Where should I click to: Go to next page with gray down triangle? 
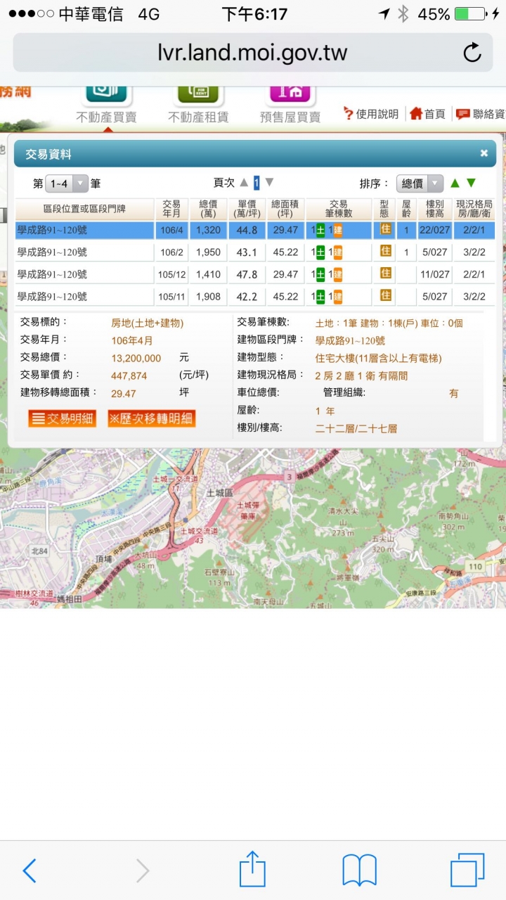tap(269, 183)
